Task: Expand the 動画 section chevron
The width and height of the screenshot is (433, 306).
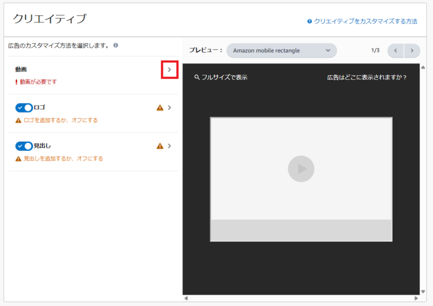Action: 170,70
